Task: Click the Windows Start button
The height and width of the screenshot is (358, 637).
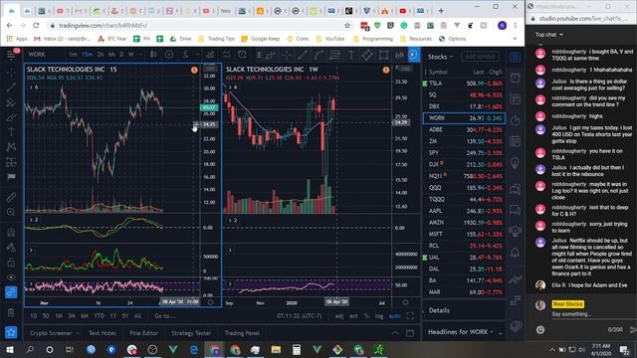Action: click(x=10, y=349)
